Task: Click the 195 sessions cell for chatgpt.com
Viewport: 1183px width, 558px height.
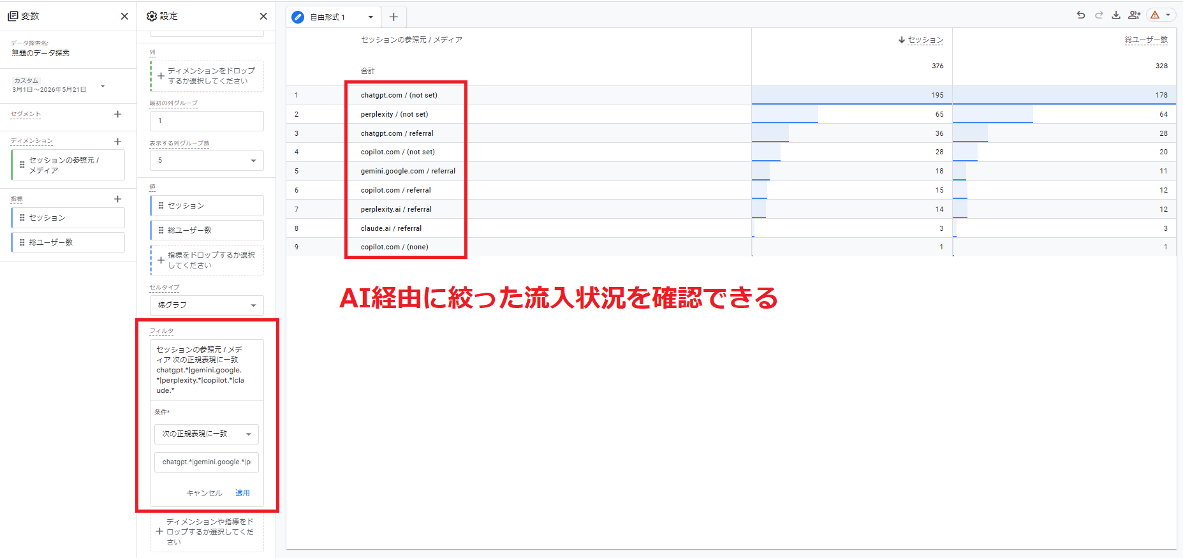Action: (852, 95)
